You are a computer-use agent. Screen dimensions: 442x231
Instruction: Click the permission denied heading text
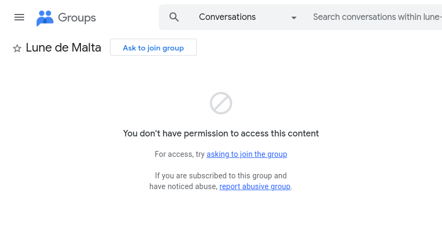[220, 133]
